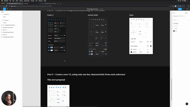
Task: Reload the page with the refresh icon
Action: (x=6, y=6)
